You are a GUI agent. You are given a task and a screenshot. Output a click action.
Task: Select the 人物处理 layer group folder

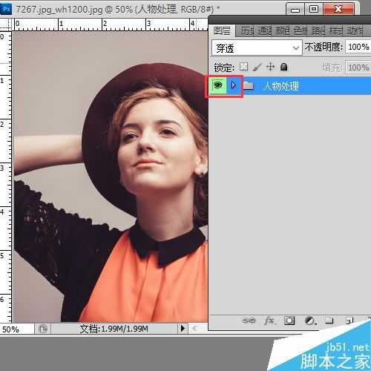pyautogui.click(x=290, y=85)
